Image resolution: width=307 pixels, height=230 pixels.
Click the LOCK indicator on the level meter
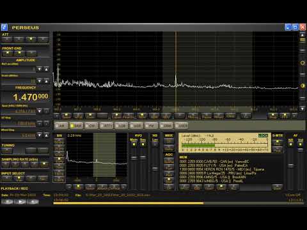[263, 135]
